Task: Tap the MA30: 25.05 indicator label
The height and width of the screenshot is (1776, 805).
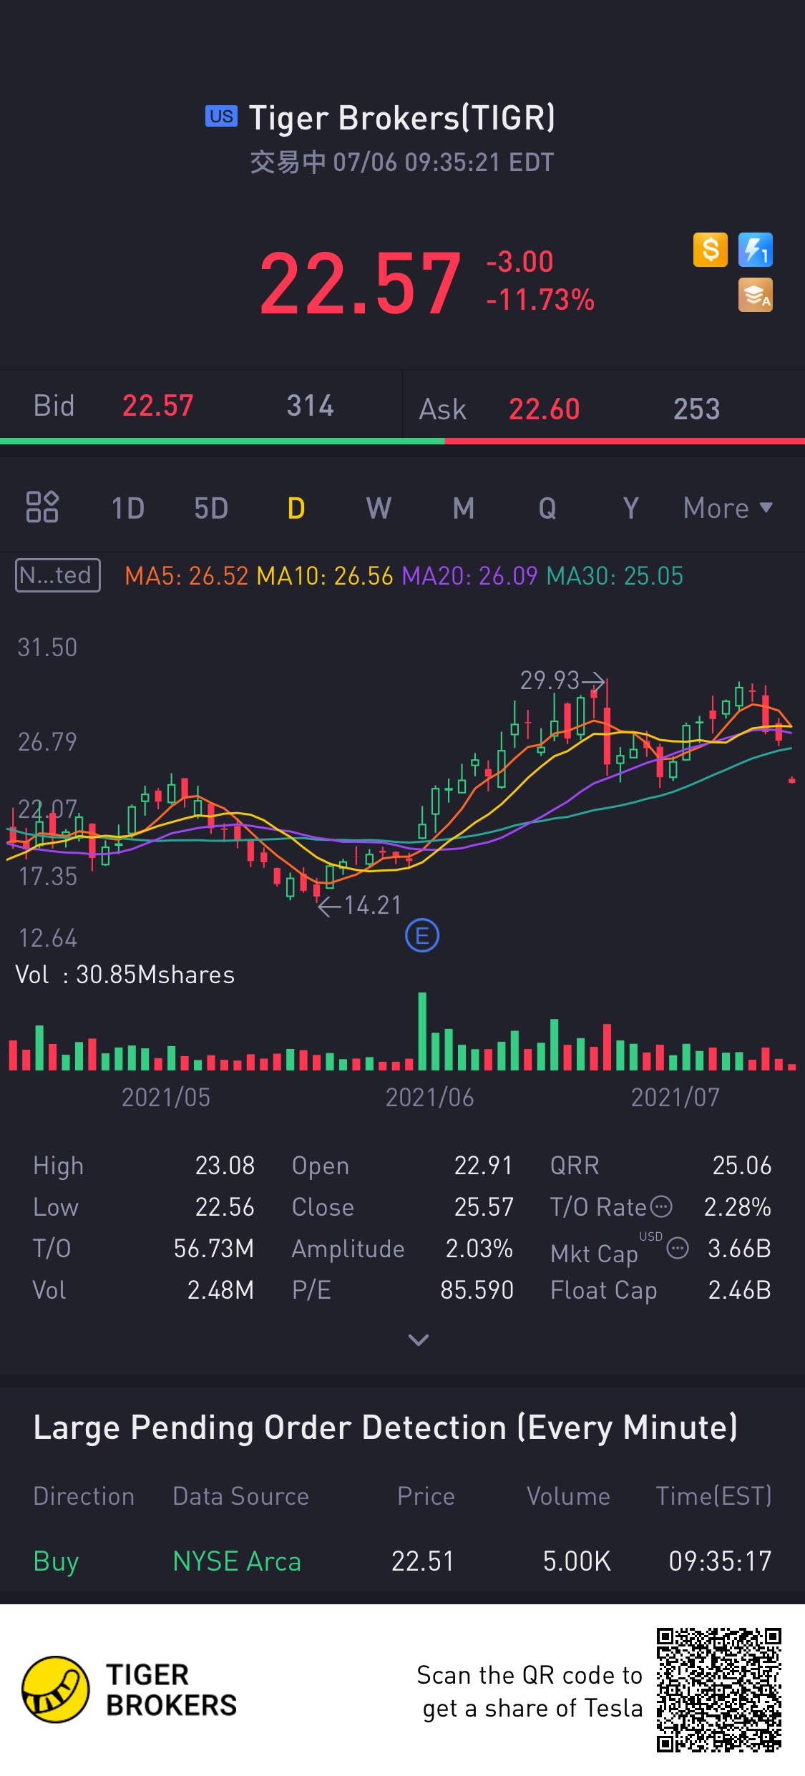Action: (615, 576)
